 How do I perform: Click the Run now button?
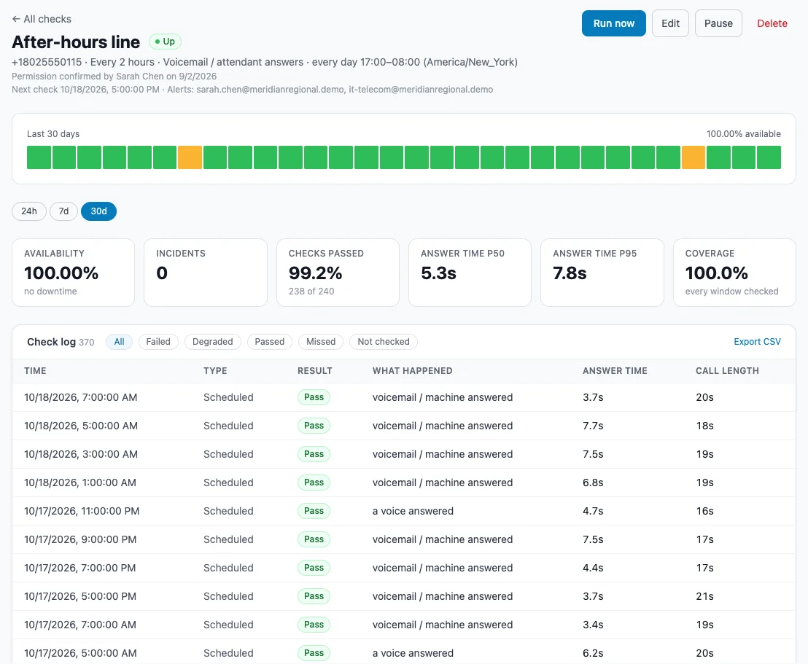[614, 23]
